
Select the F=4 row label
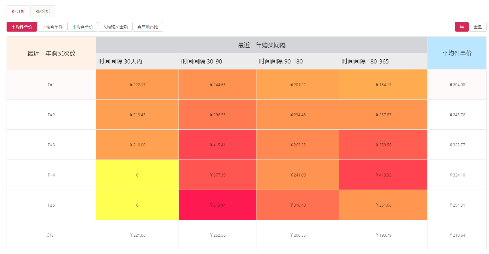(x=51, y=175)
